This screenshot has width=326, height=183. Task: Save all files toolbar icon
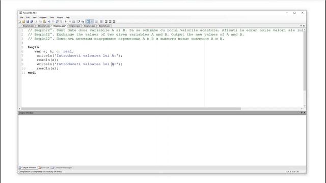32,21
